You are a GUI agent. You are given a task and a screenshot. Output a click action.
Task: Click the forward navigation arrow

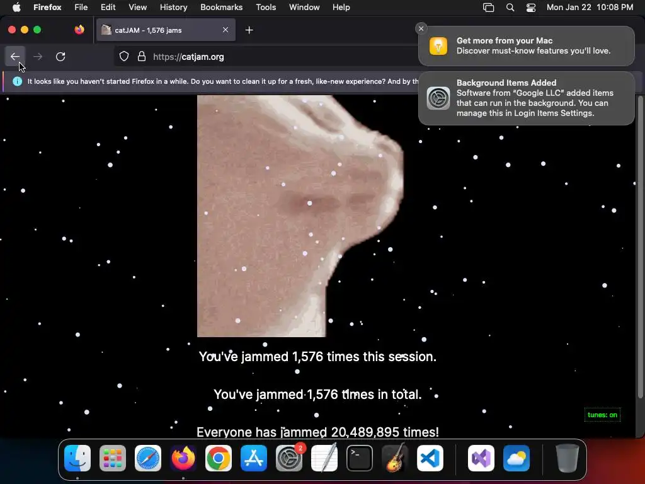[38, 56]
